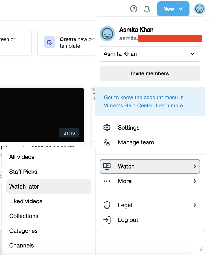Click the help question mark icon
216x257 pixels.
133,9
